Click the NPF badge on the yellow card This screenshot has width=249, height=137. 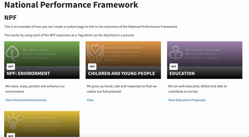point(11,136)
